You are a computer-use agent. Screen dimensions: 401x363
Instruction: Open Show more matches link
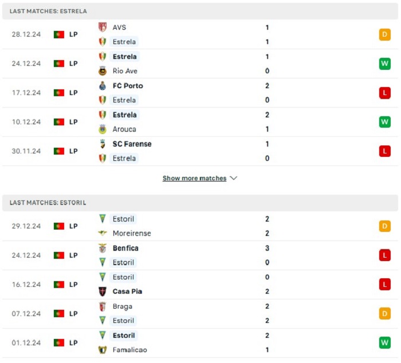[x=194, y=178]
